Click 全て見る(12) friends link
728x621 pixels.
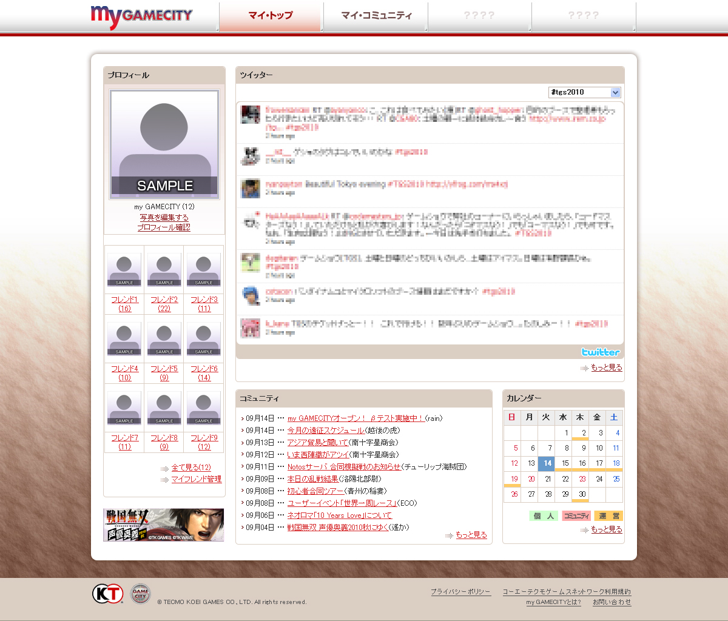[191, 468]
